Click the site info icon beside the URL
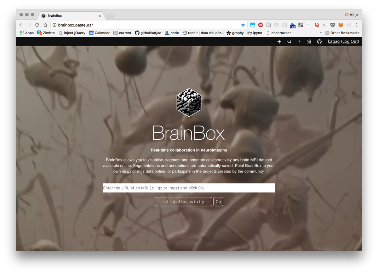 [54, 25]
